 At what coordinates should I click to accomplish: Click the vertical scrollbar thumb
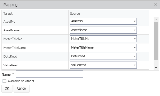156,41
